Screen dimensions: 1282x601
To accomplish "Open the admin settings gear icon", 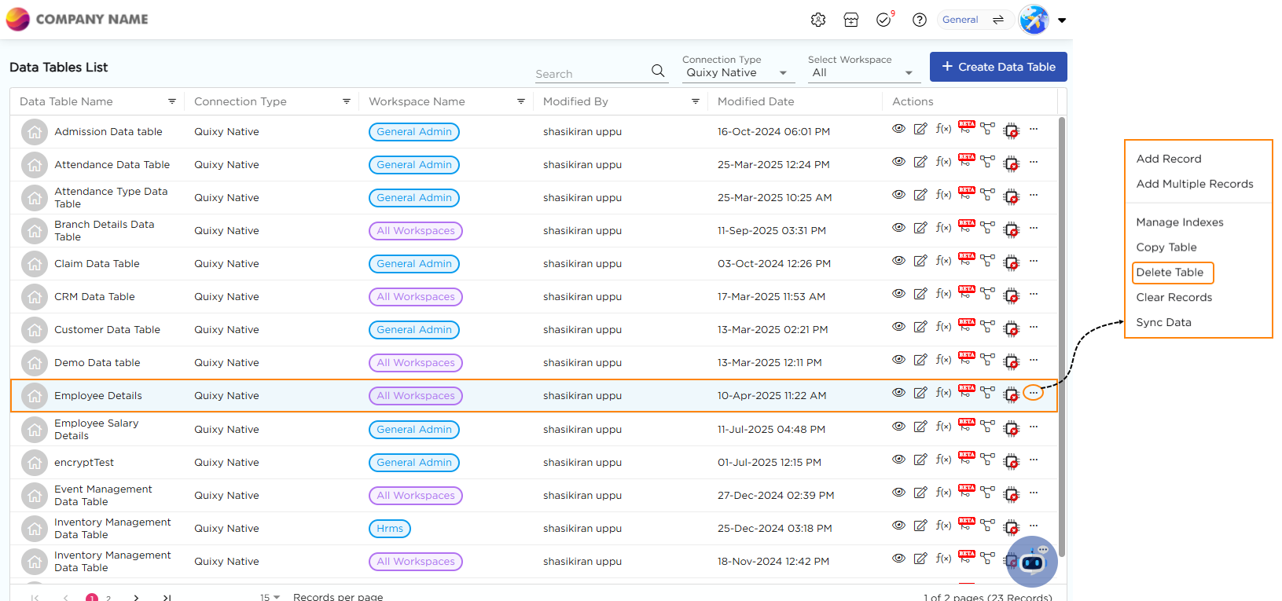I will (818, 20).
